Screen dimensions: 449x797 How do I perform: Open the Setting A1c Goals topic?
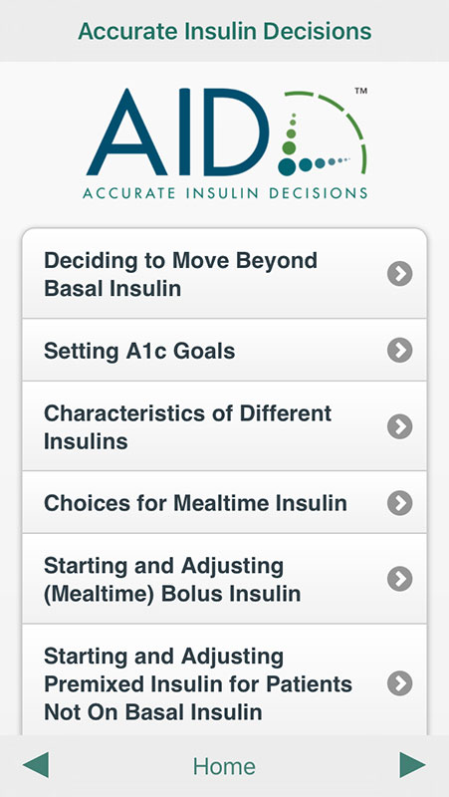point(225,351)
